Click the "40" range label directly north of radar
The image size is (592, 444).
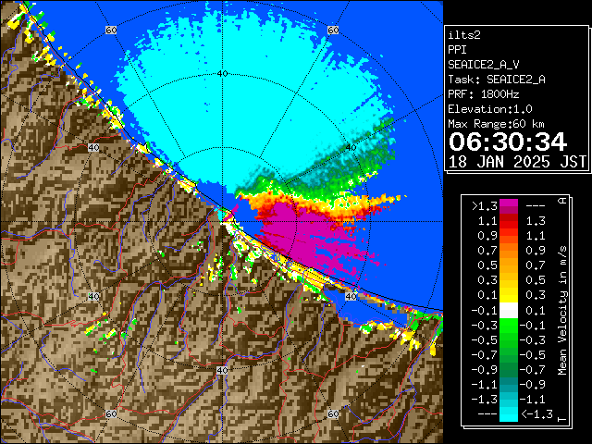[x=222, y=74]
